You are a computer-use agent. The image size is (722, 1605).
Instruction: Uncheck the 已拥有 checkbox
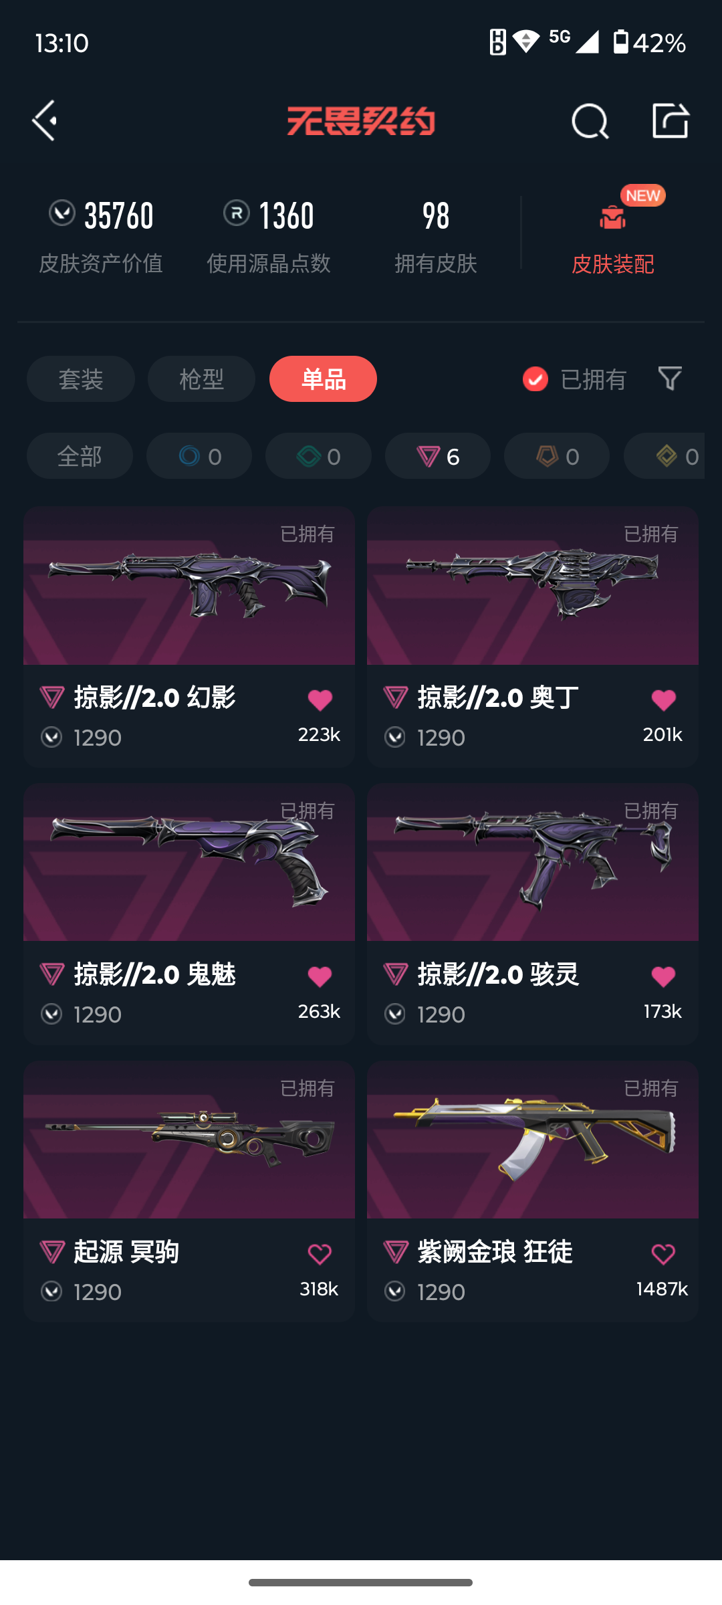tap(535, 379)
